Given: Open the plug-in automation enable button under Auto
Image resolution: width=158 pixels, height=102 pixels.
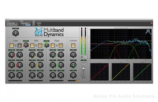Looking at the screenshot, I should tap(34, 23).
